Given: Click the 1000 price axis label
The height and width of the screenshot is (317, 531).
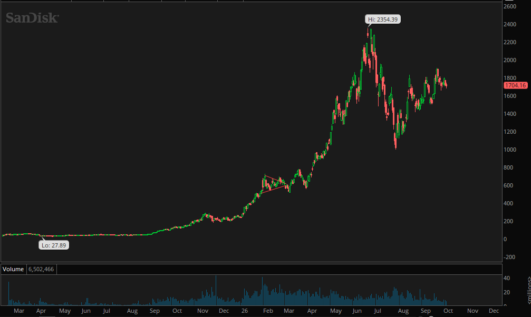Looking at the screenshot, I should pos(510,150).
